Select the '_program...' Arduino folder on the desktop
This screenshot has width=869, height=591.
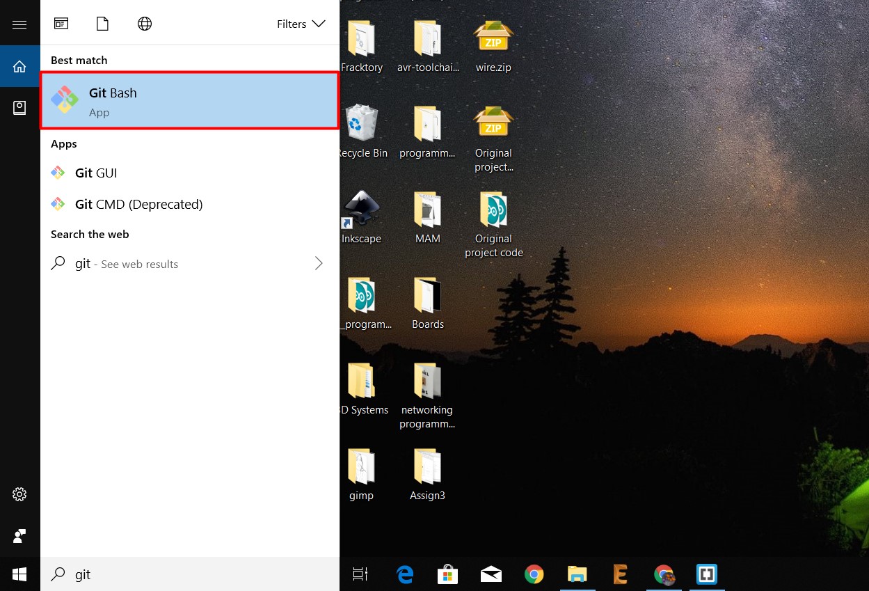(x=365, y=303)
